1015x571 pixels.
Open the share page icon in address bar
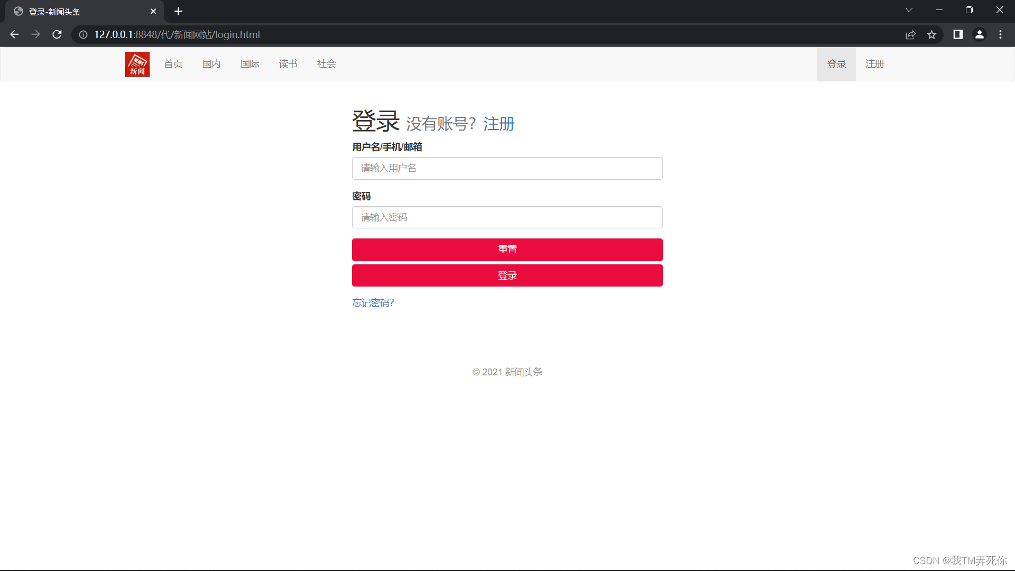tap(910, 34)
